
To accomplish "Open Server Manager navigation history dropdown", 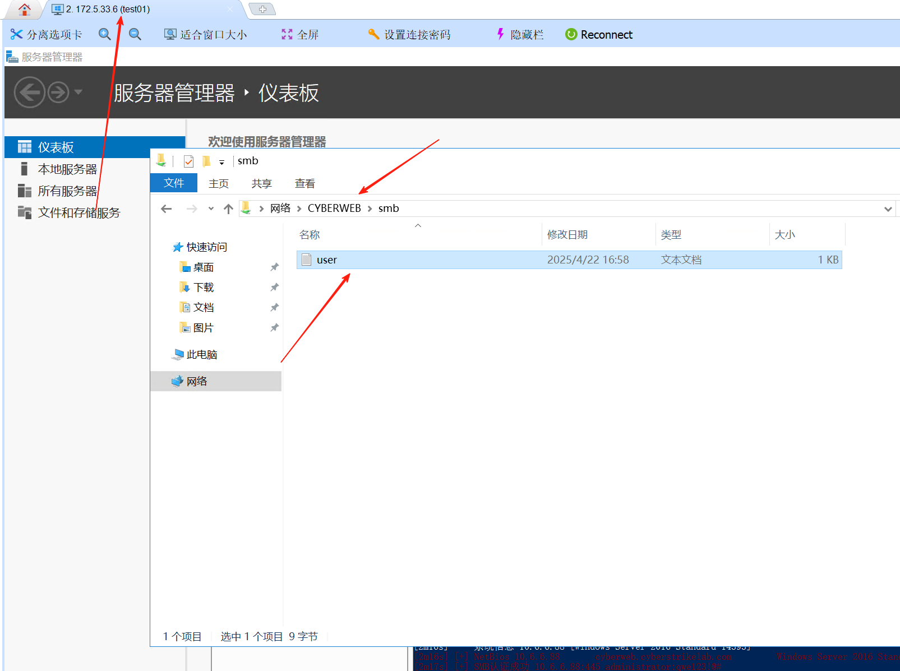I will [78, 92].
